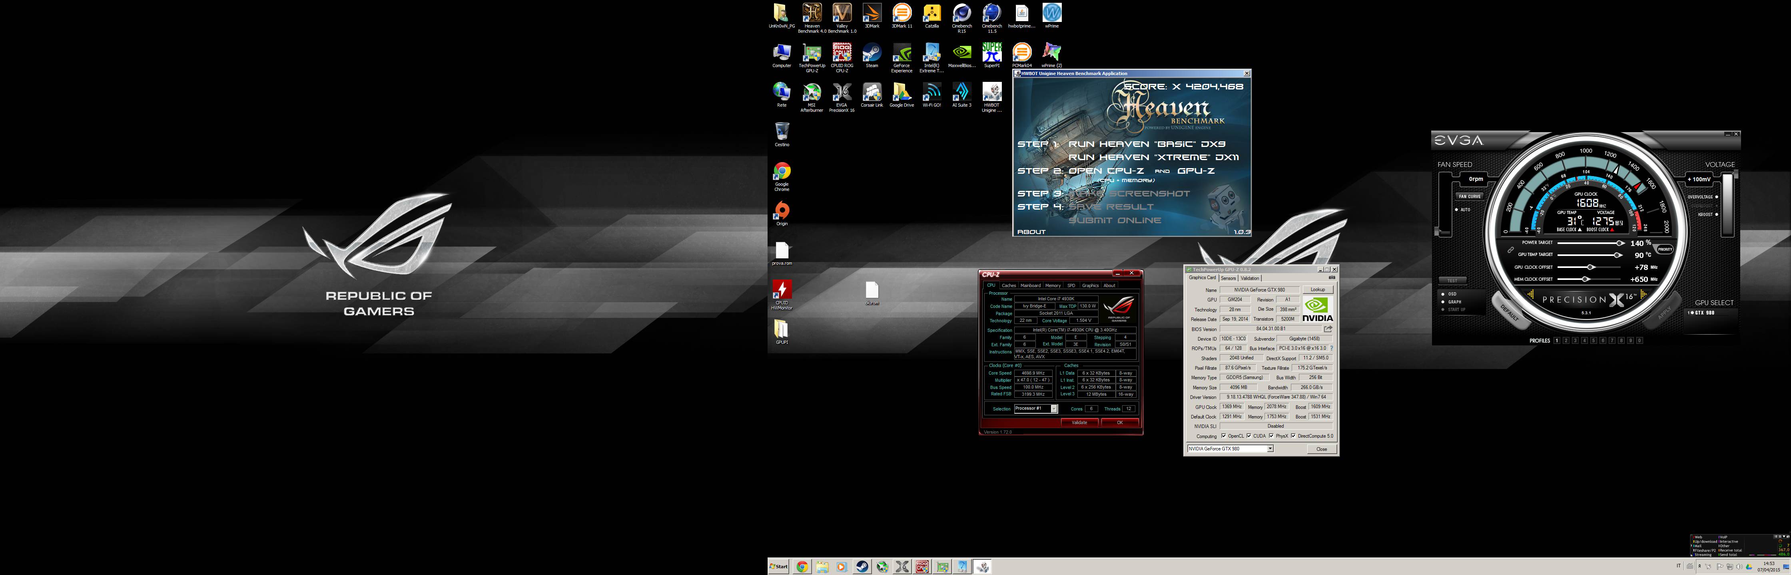
Task: Click Lookup button in GPU-Z
Action: pyautogui.click(x=1318, y=289)
